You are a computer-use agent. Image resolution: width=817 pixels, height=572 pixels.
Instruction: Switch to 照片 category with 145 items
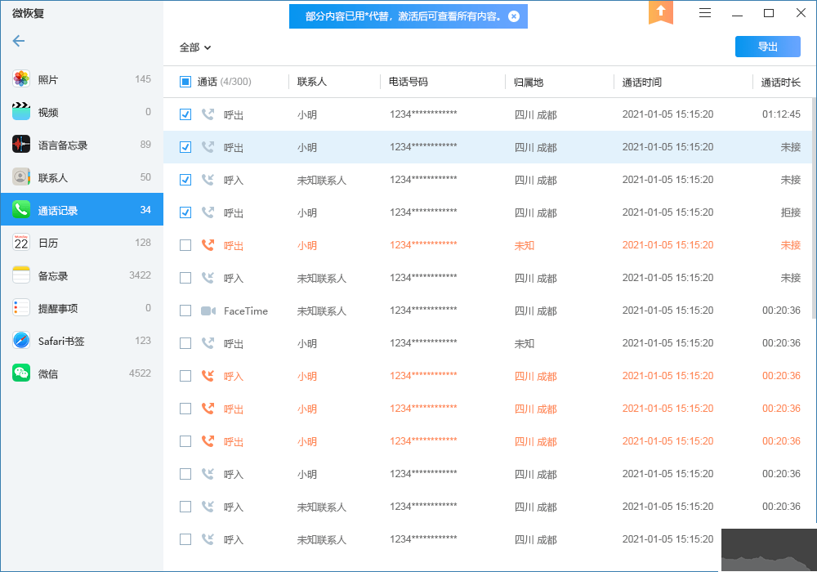coord(82,79)
